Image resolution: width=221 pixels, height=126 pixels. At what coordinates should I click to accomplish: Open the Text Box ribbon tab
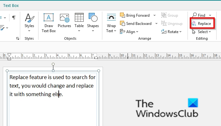(11, 5)
